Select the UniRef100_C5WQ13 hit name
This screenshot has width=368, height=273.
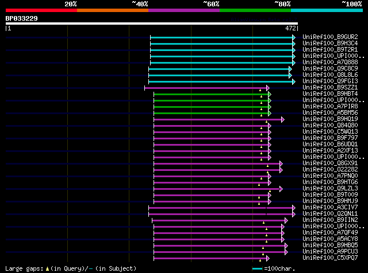tap(330, 132)
